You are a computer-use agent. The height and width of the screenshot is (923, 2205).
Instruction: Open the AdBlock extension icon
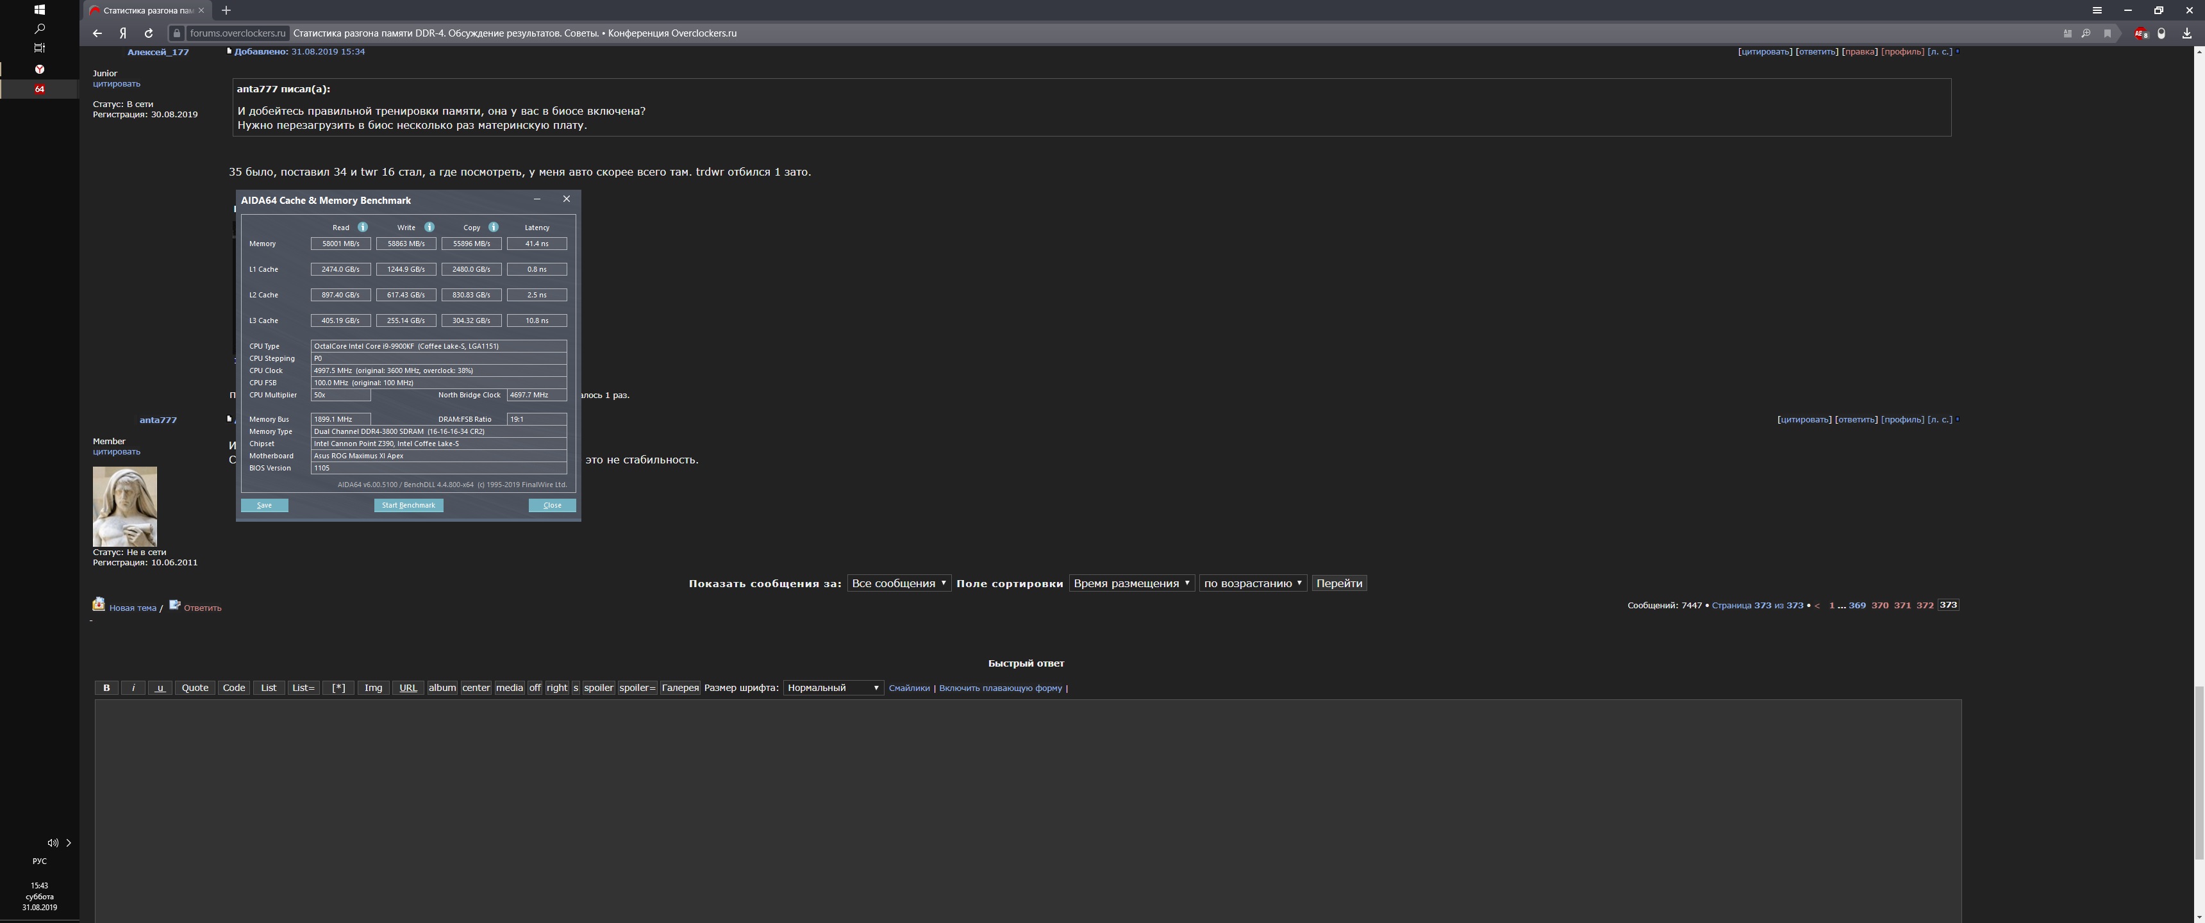coord(2141,33)
